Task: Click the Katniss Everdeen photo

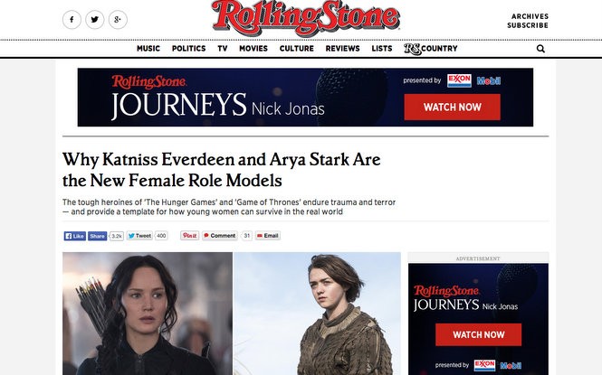Action: 148,314
